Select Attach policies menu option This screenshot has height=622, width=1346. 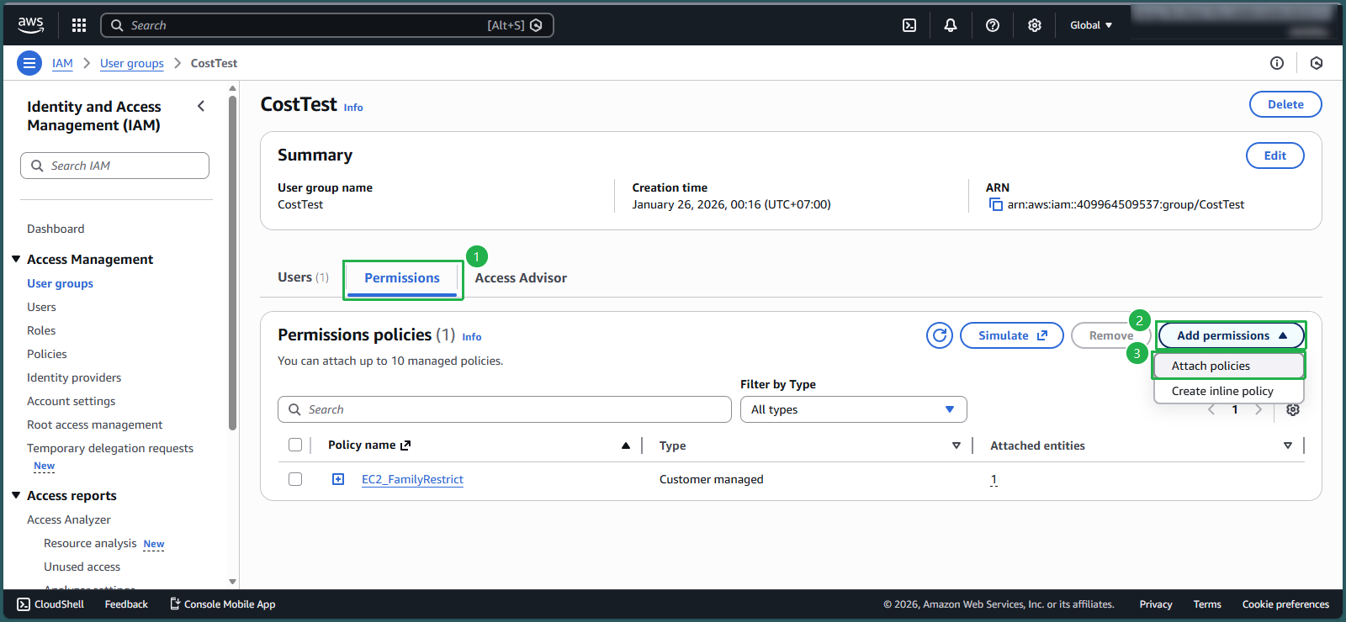(x=1229, y=366)
